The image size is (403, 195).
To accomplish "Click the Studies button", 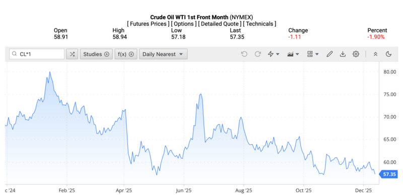I will [x=96, y=54].
